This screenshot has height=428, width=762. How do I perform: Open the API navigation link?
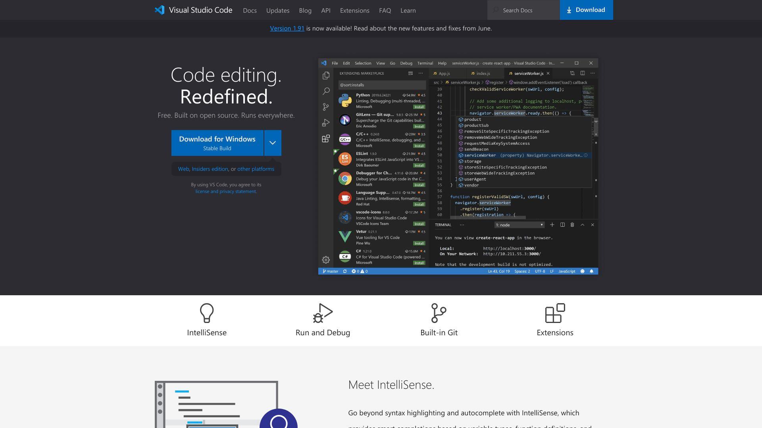[326, 10]
